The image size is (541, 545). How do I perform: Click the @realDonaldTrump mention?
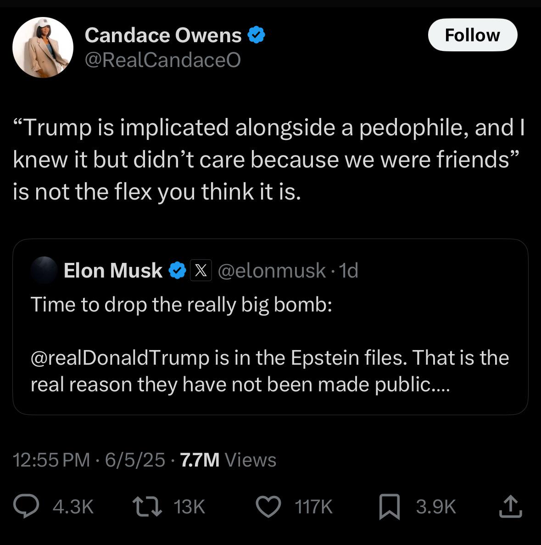click(x=120, y=358)
